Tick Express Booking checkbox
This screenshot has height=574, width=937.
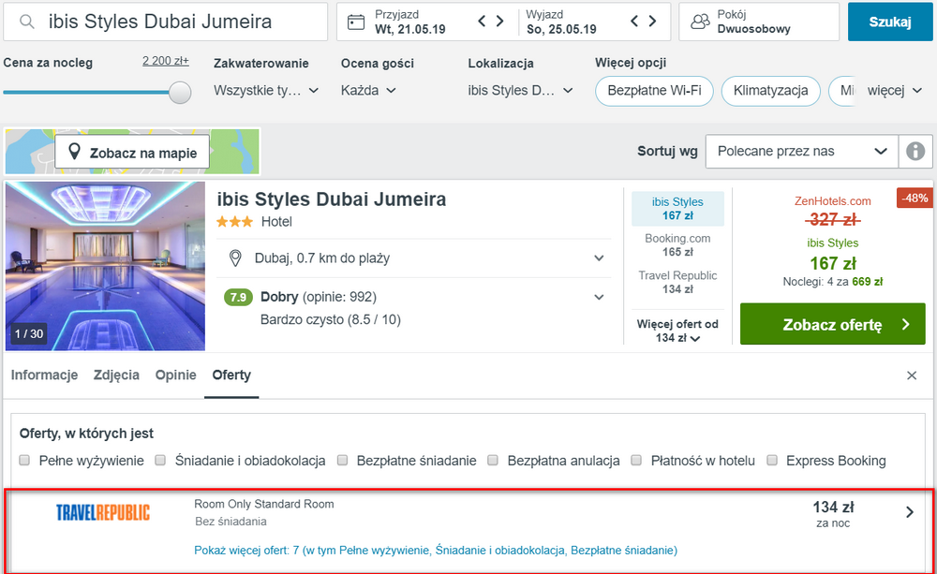click(772, 460)
